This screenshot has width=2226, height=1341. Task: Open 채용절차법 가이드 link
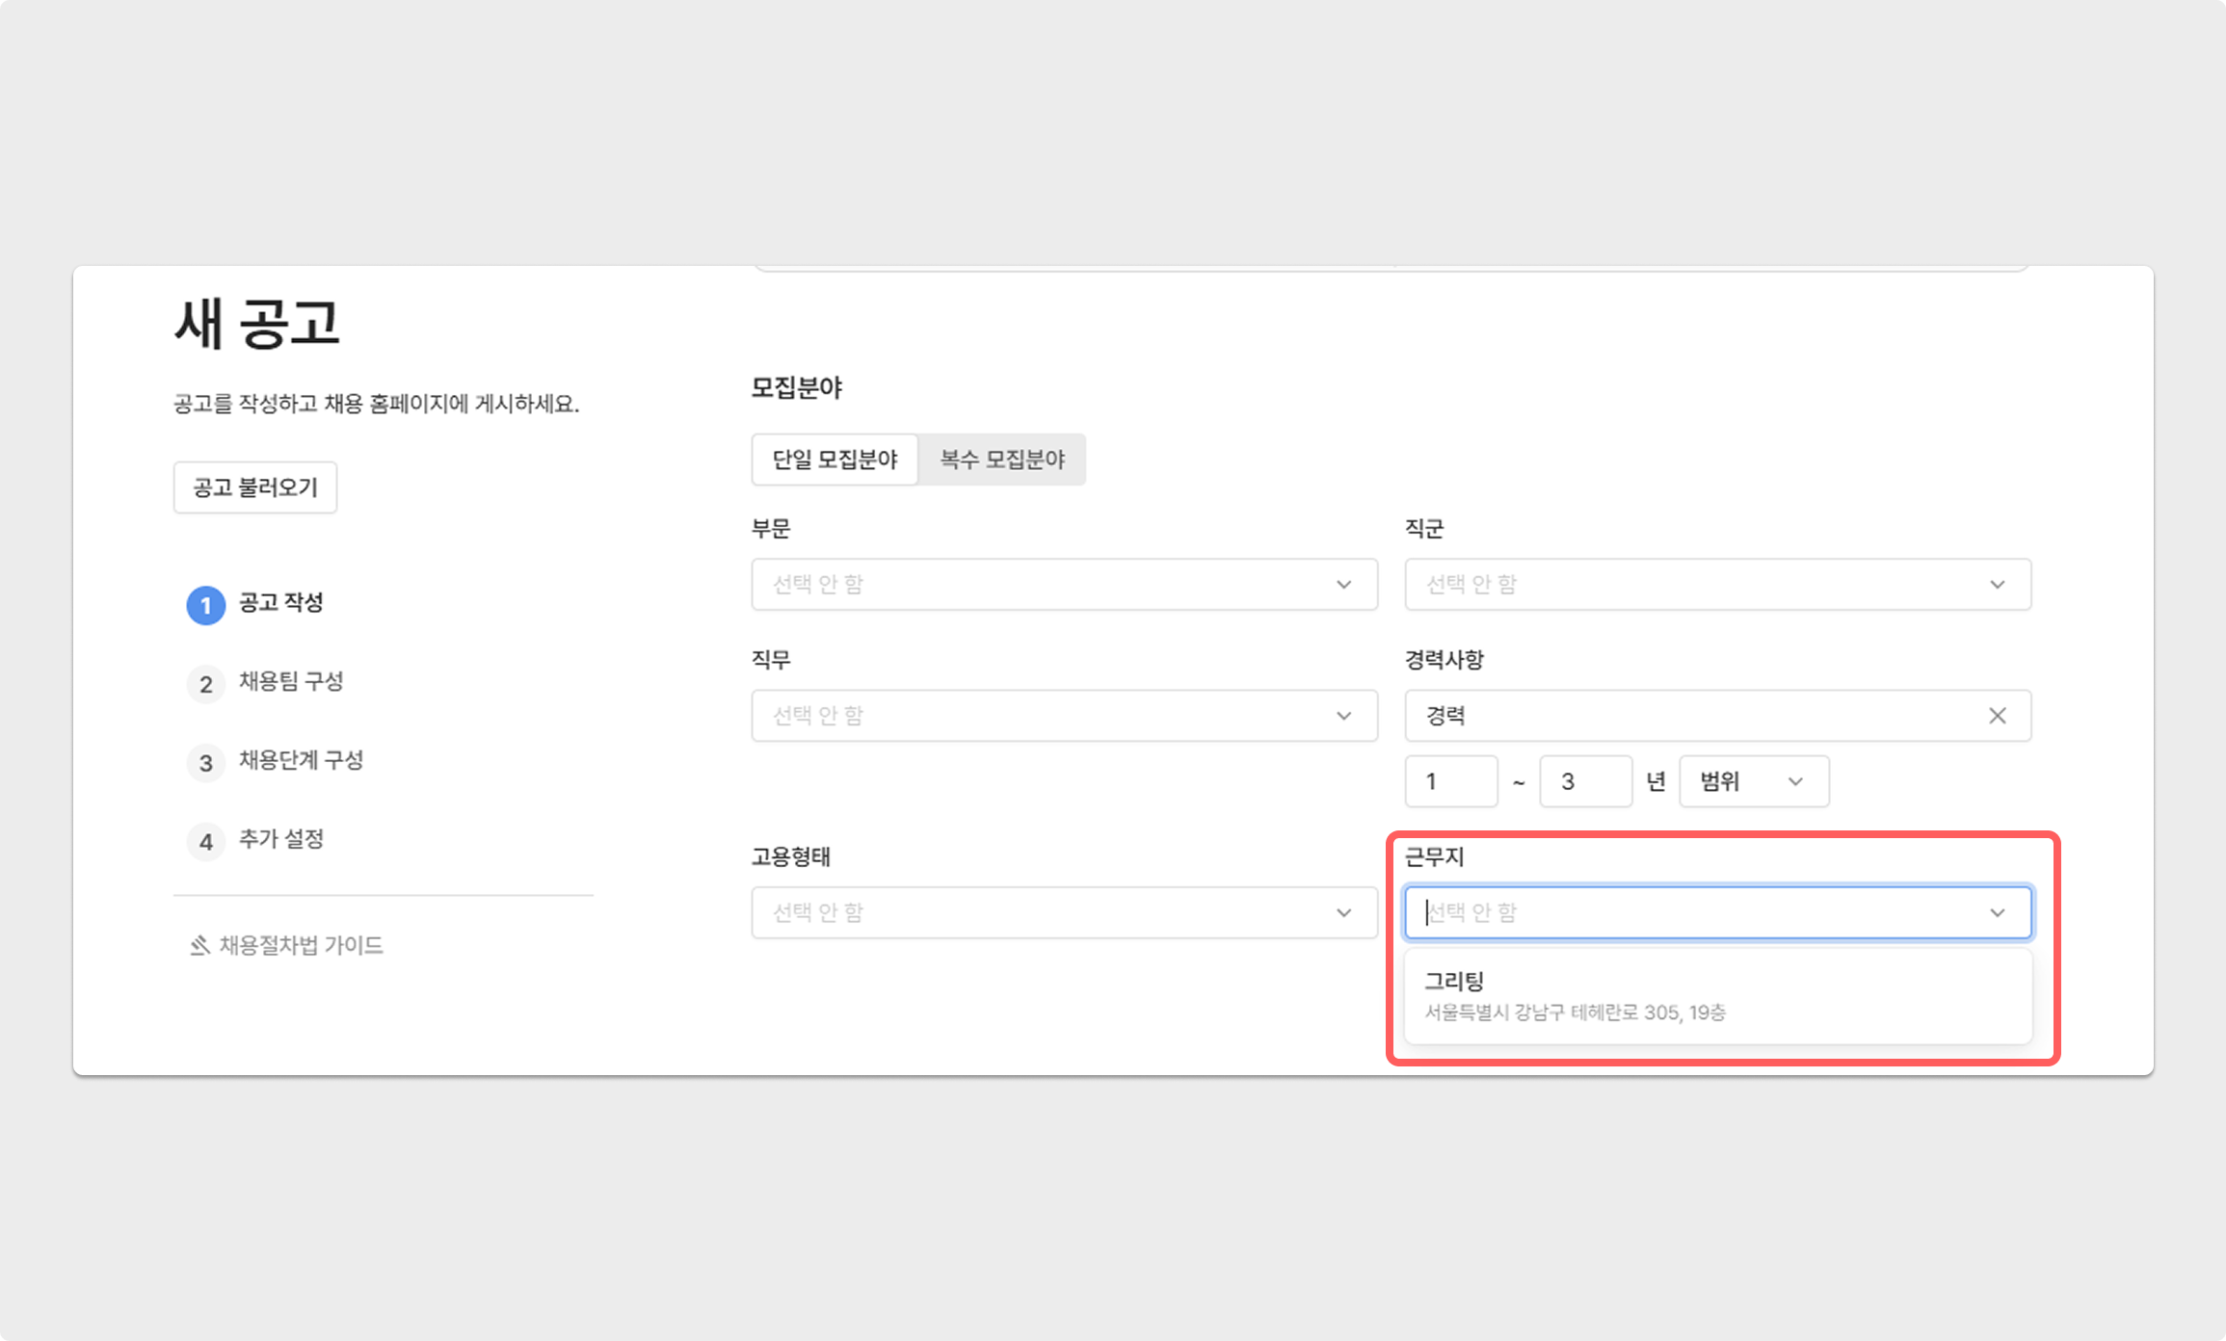click(x=301, y=945)
